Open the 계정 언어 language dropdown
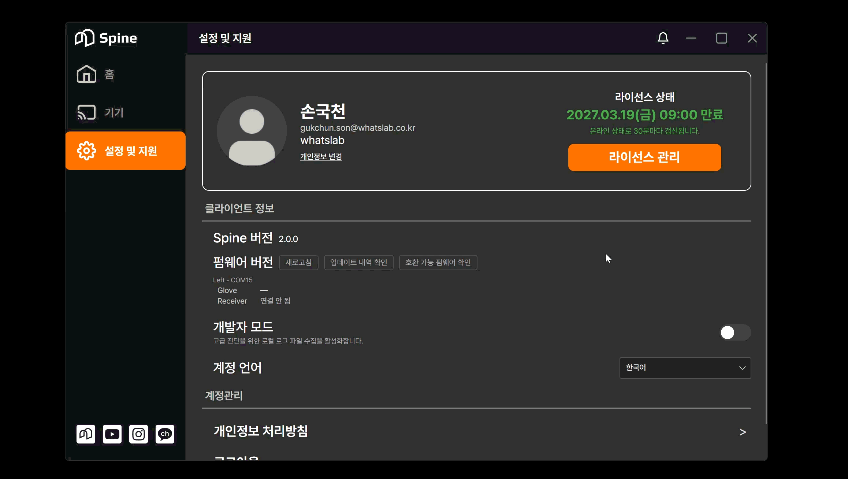This screenshot has height=479, width=848. pyautogui.click(x=685, y=368)
